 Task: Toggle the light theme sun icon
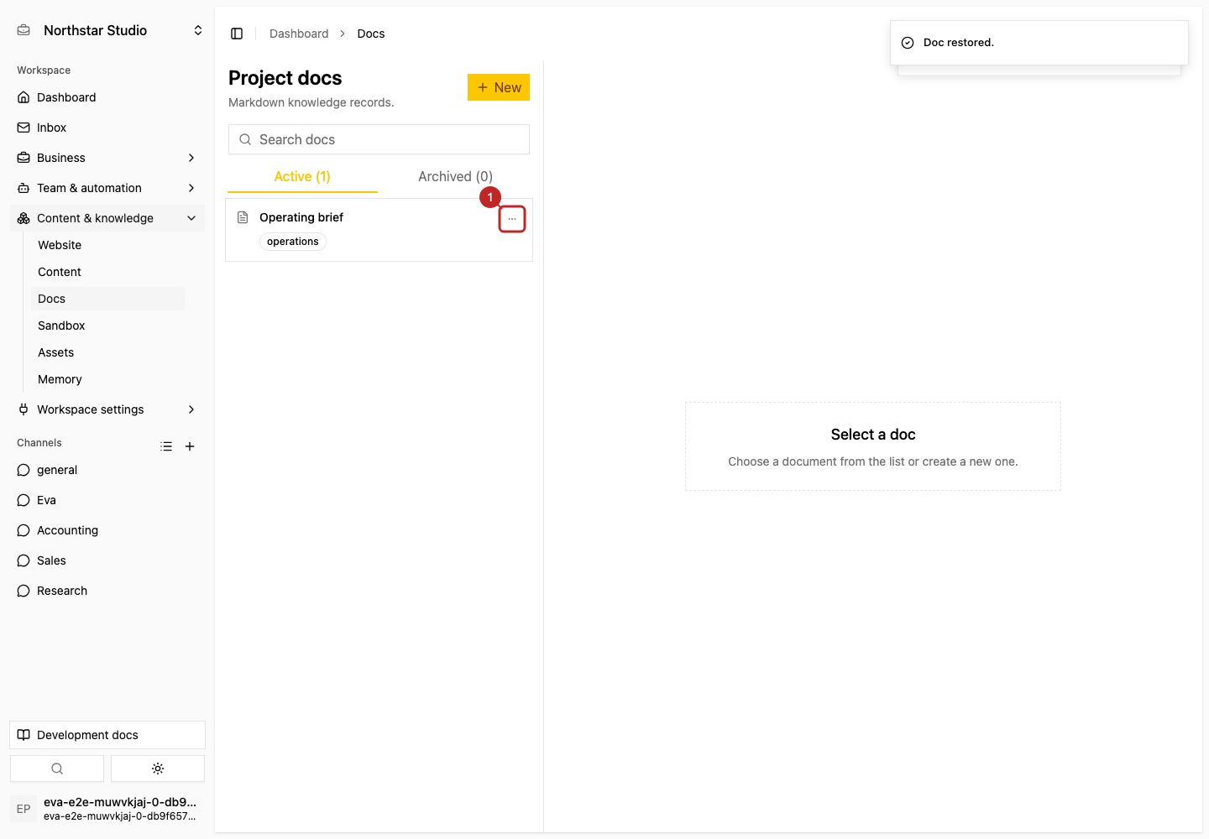pyautogui.click(x=158, y=769)
